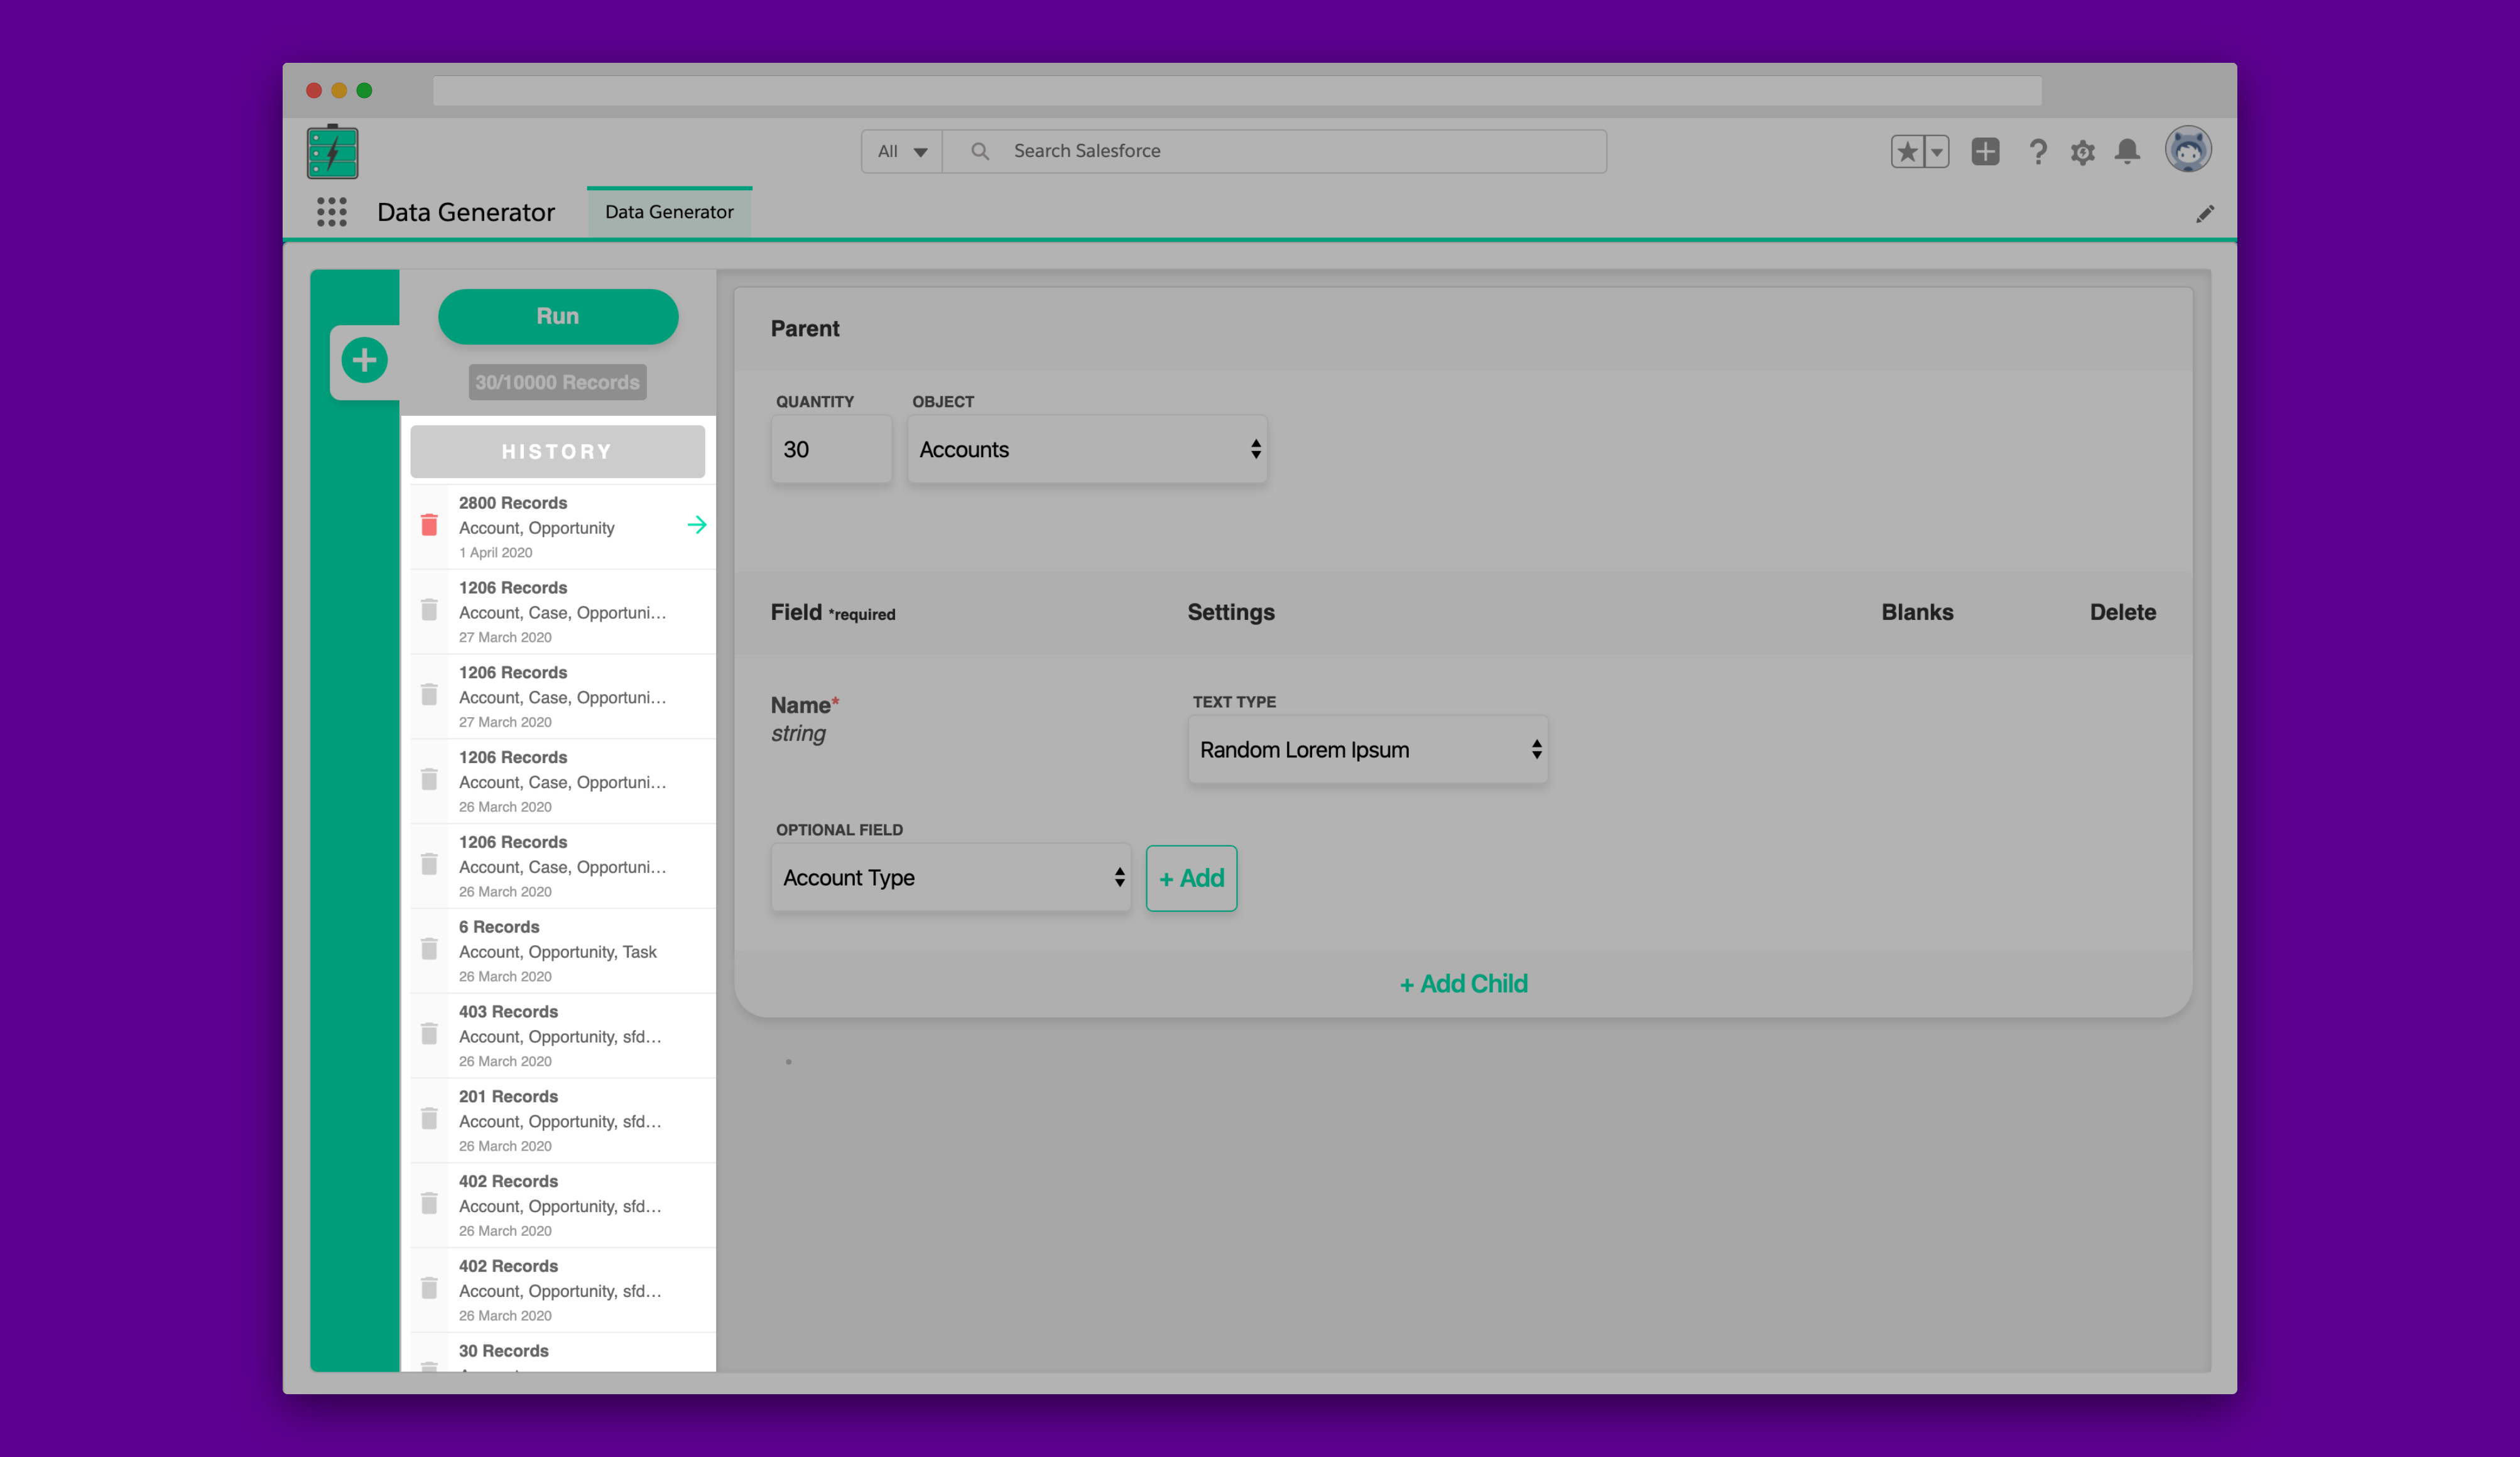The height and width of the screenshot is (1457, 2520).
Task: Open the All search scope dropdown
Action: [901, 151]
